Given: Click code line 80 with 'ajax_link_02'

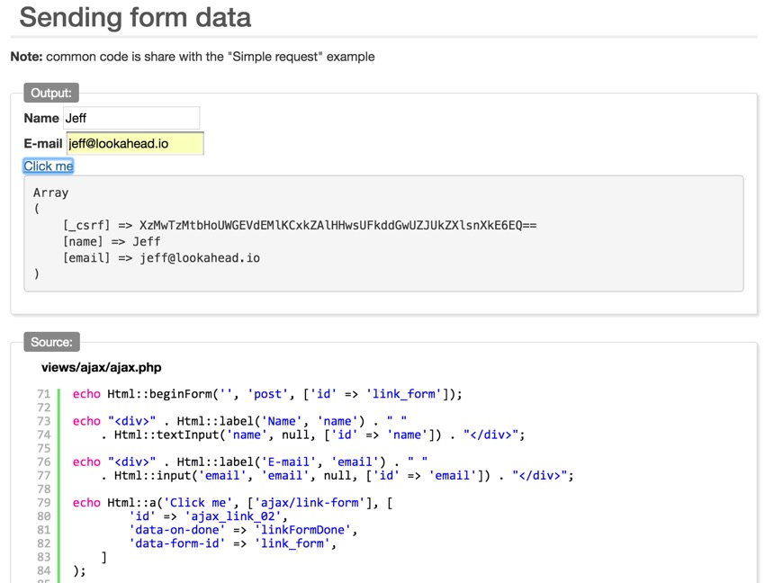Looking at the screenshot, I should (208, 516).
